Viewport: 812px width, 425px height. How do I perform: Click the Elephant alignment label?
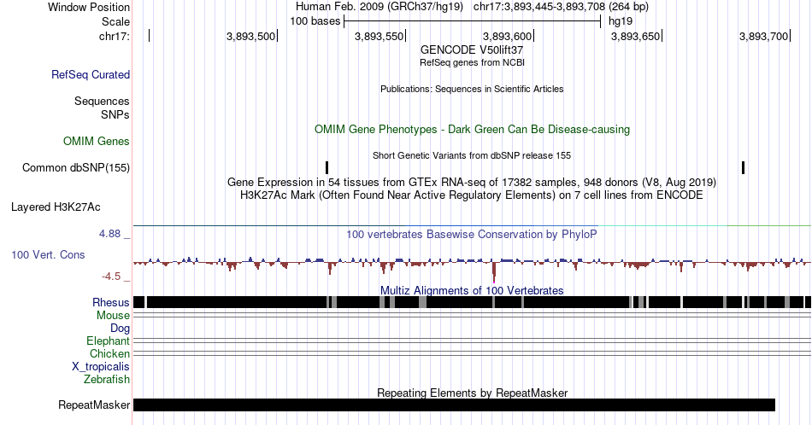[109, 341]
